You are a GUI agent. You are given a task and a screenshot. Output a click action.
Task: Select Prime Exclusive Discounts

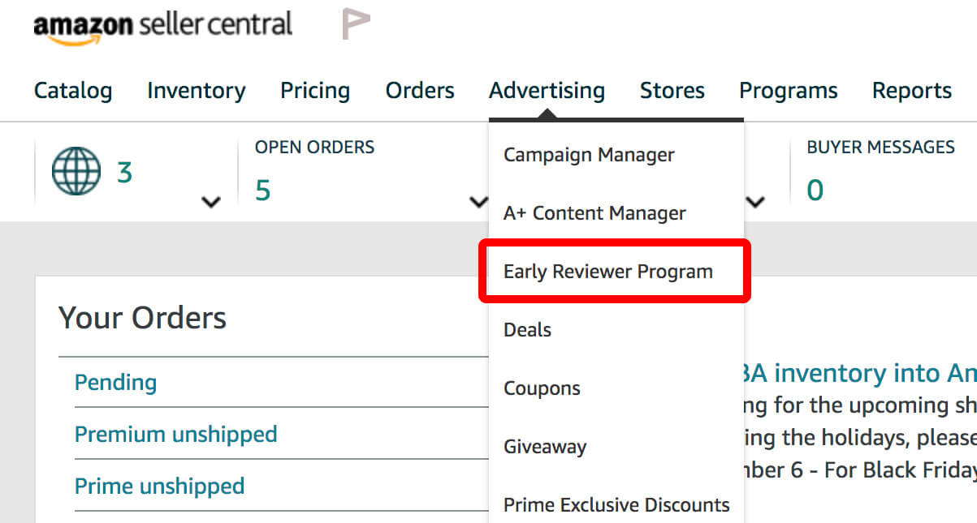click(616, 504)
